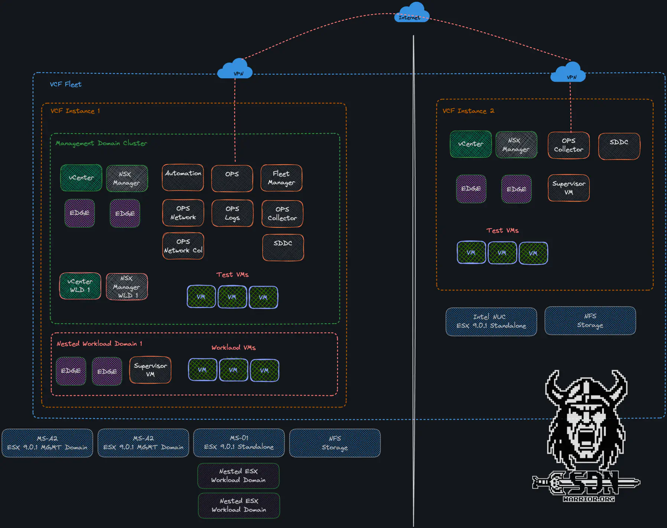Screen dimensions: 667x528
Task: Collapse the Nested Workload Domain 1 section
Action: tap(99, 343)
